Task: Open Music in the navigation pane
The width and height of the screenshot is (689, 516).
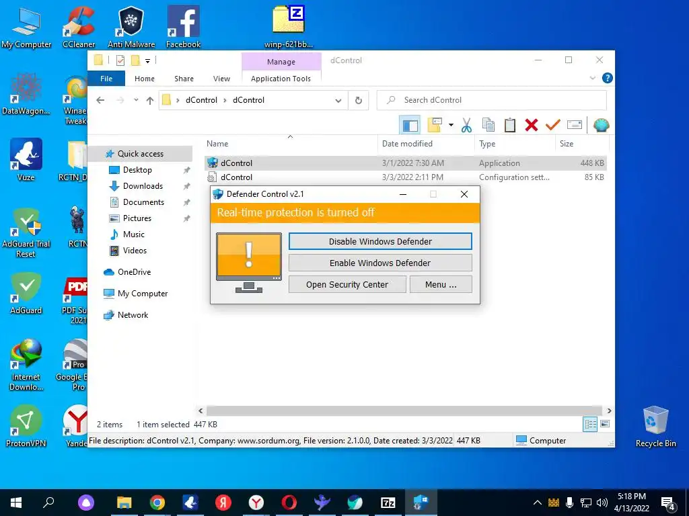Action: [x=134, y=234]
